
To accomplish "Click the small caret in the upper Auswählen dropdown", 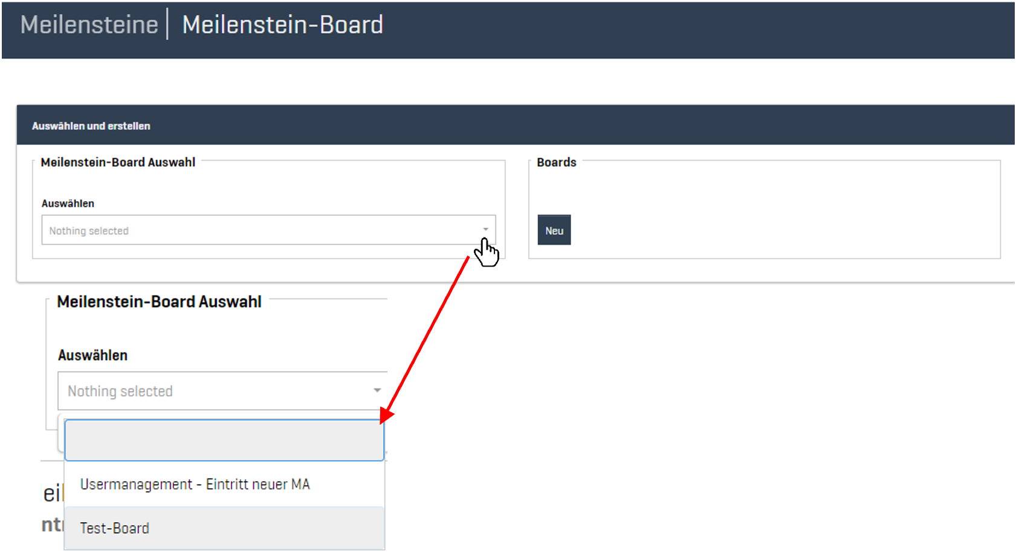I will (x=485, y=230).
